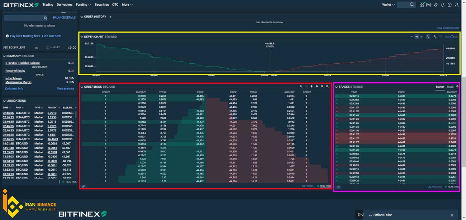Tick the Market checkbox near USD Equivalent
This screenshot has width=466, height=220.
coord(48,48)
